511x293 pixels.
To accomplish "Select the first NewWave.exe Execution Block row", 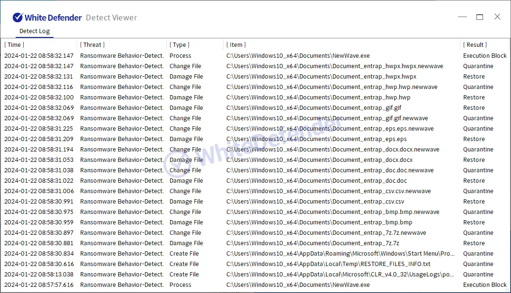I will (x=298, y=56).
